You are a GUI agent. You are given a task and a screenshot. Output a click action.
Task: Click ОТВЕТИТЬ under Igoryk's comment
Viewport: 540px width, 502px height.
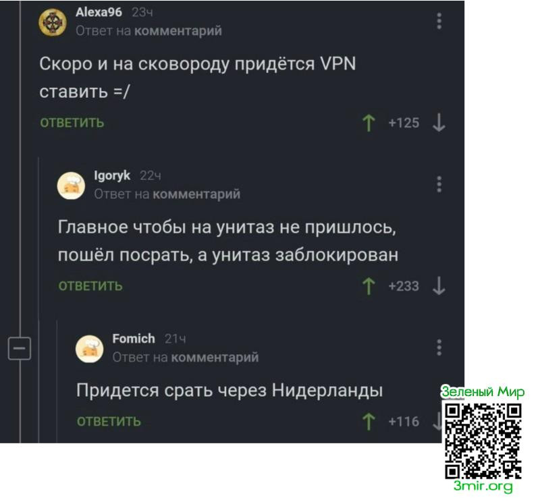[x=90, y=286]
